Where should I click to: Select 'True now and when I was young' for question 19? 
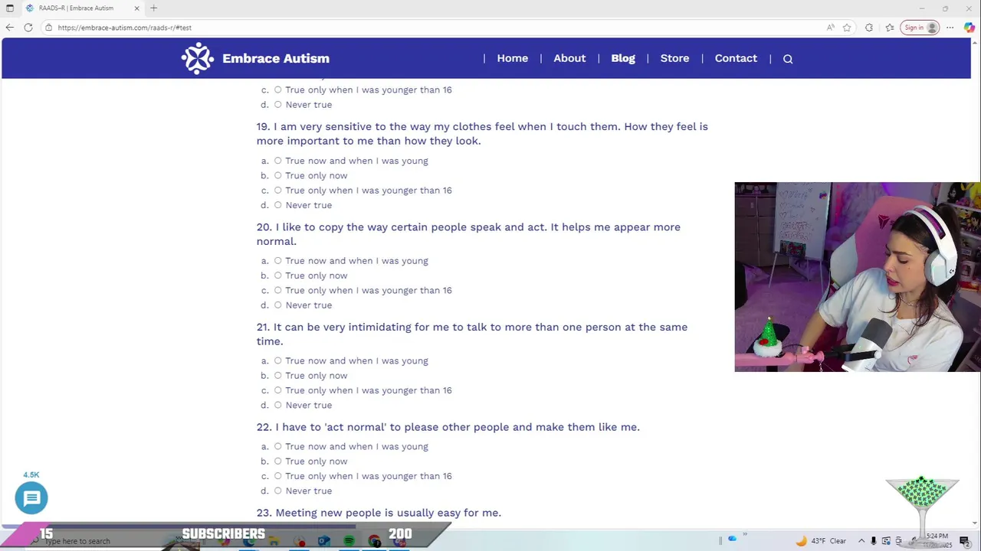(278, 161)
